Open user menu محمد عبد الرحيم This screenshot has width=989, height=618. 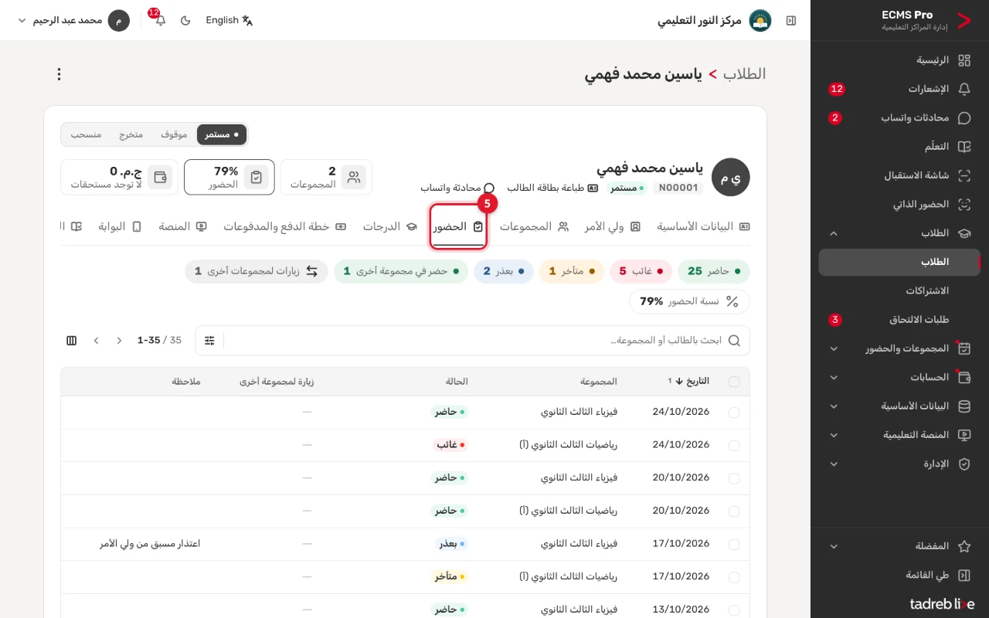click(x=73, y=20)
